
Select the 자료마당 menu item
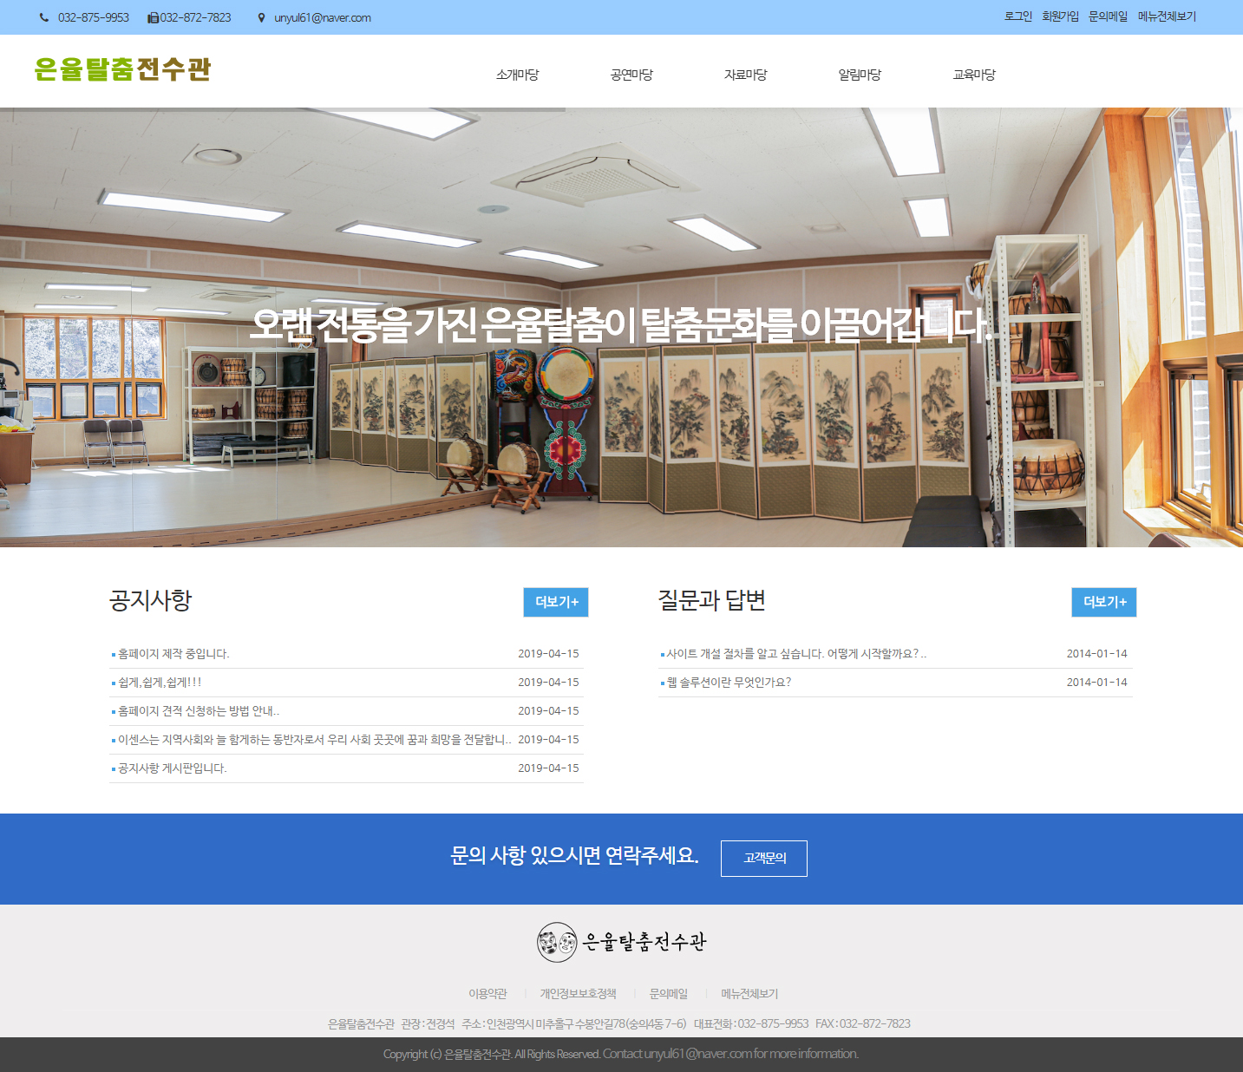click(745, 75)
